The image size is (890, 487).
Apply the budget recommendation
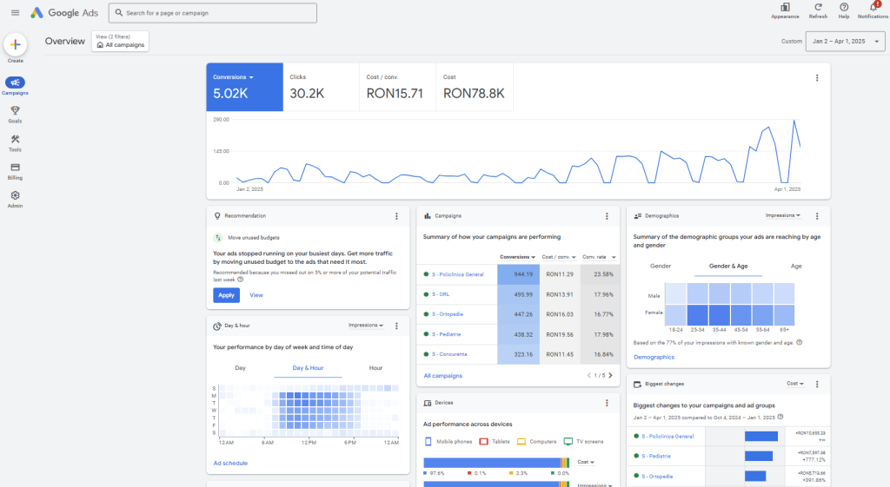point(226,295)
